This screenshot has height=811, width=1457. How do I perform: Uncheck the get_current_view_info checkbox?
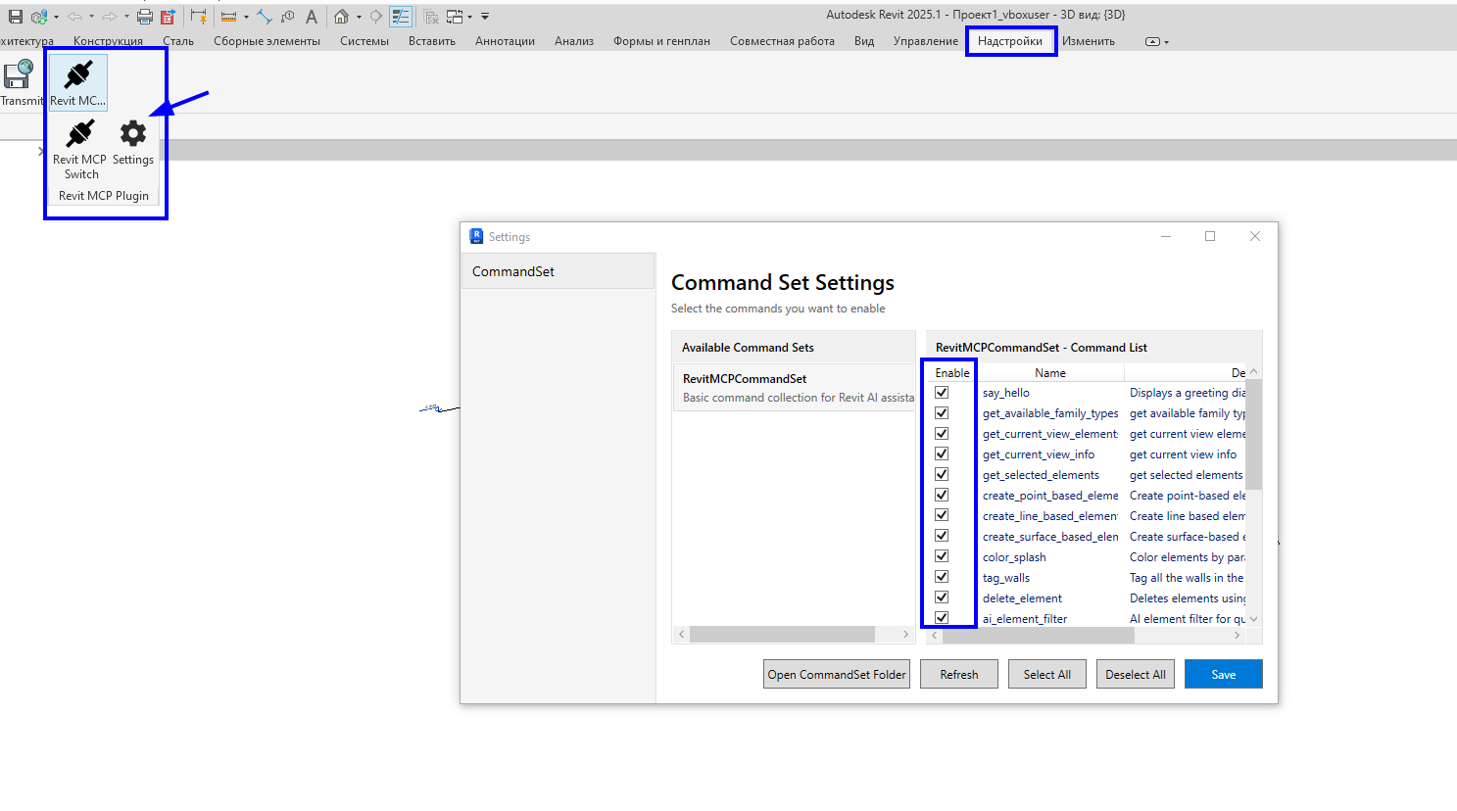(942, 454)
